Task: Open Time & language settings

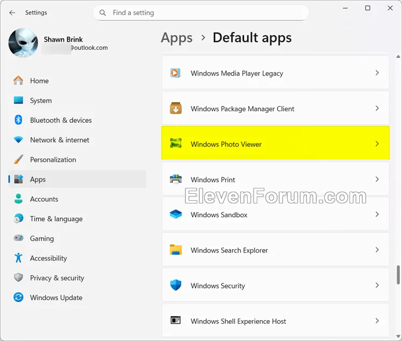Action: click(77, 218)
